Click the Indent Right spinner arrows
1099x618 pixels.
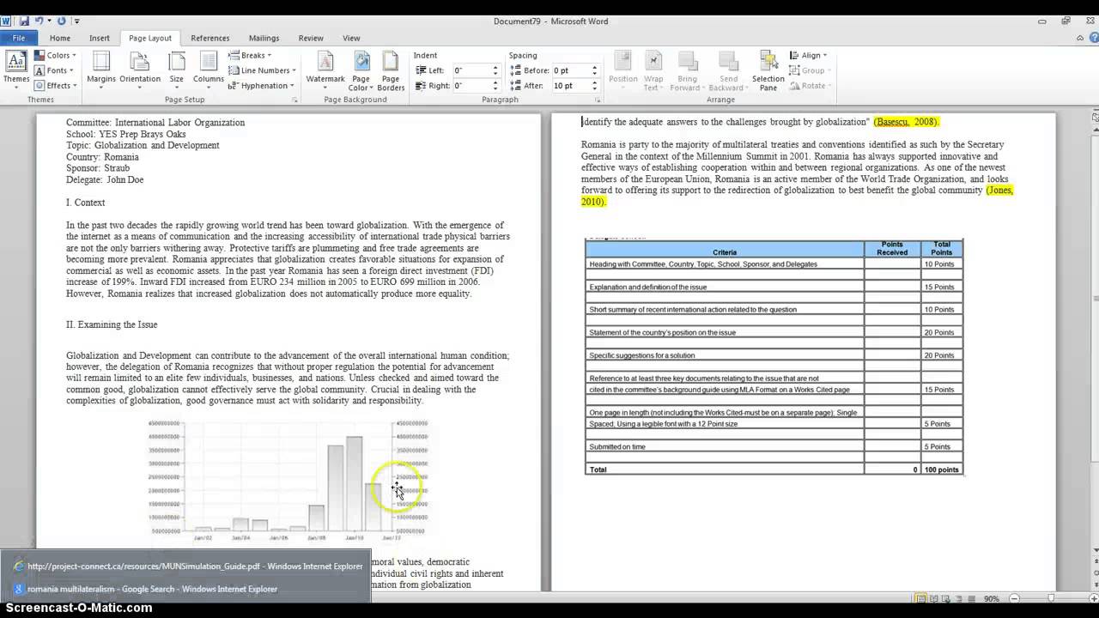point(495,86)
